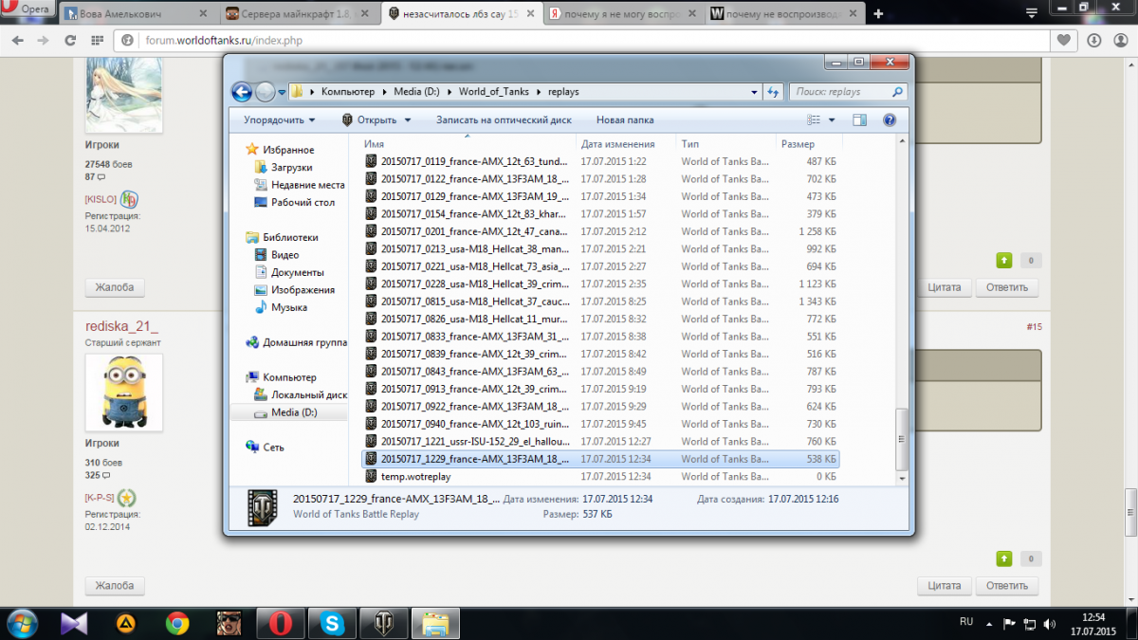Screen dimensions: 1138x640
Task: Expand the view options dropdown arrow
Action: coord(832,120)
